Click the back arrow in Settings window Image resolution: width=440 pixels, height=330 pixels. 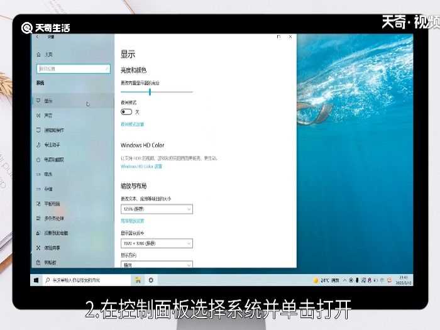(x=38, y=37)
